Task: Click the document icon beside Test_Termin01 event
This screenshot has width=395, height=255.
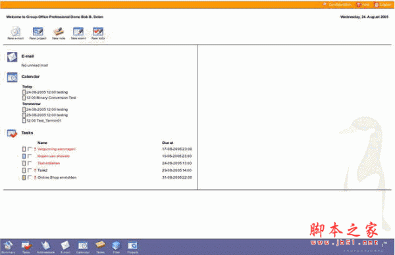Action: [x=24, y=120]
